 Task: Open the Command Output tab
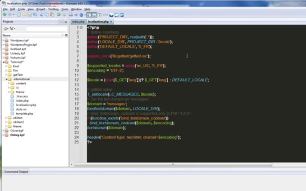click(x=16, y=172)
